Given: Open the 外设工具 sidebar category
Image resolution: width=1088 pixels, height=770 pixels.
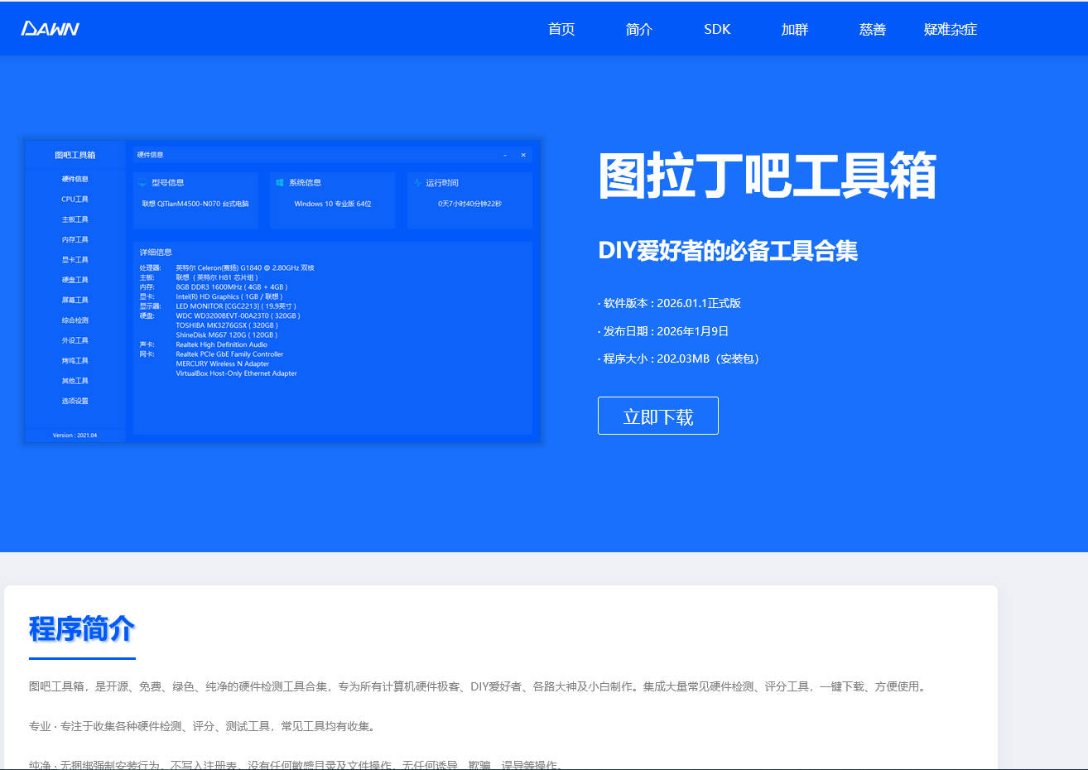Looking at the screenshot, I should click(x=75, y=339).
